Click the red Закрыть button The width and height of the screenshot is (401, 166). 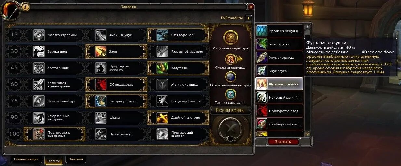(x=283, y=142)
